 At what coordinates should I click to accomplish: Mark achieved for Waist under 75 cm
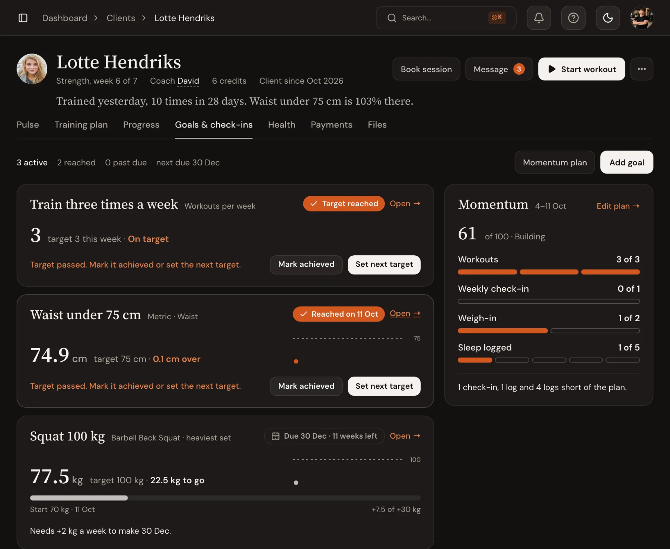pyautogui.click(x=306, y=386)
